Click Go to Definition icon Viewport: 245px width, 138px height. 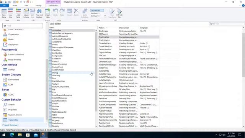point(85,13)
